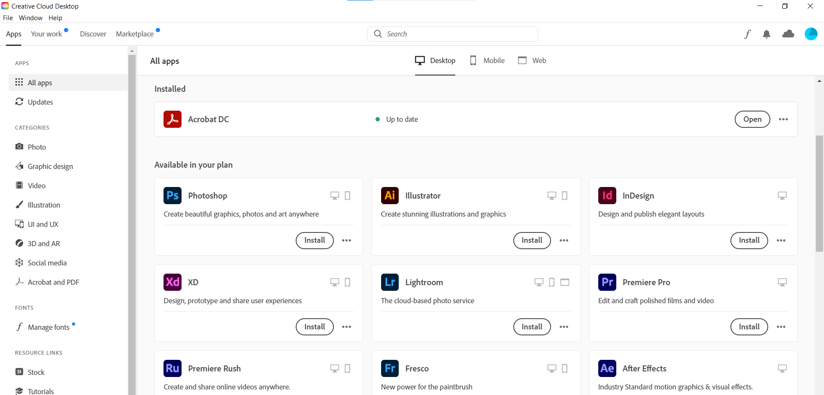Image resolution: width=824 pixels, height=395 pixels.
Task: Install Lightroom
Action: click(532, 327)
